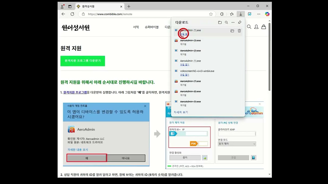The width and height of the screenshot is (328, 184).
Task: Open the browser profile icon
Action: tap(62, 6)
